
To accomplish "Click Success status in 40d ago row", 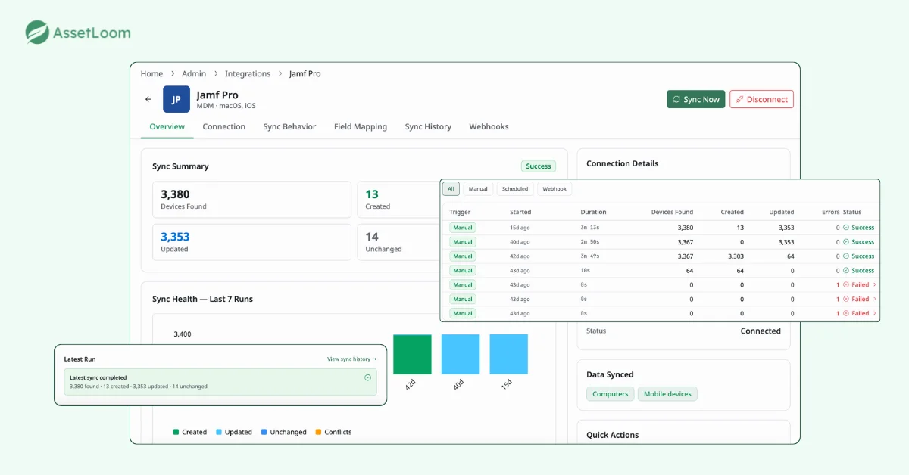I will [858, 242].
